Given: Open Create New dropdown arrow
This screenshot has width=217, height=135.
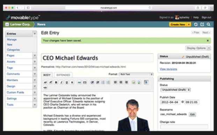Looking at the screenshot, I should pyautogui.click(x=189, y=24).
